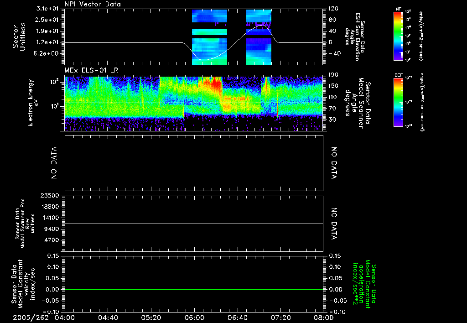This screenshot has height=323, width=467.
Task: Click the ergs/(cm**2-sr-sec-eV) units label
Action: [x=422, y=102]
